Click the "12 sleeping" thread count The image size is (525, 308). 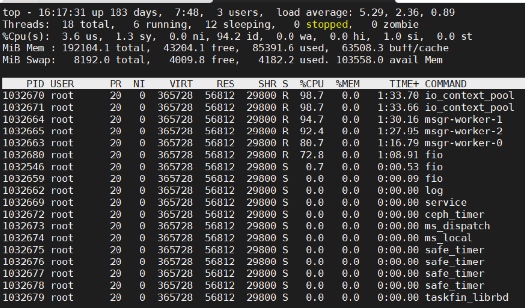[x=237, y=24]
